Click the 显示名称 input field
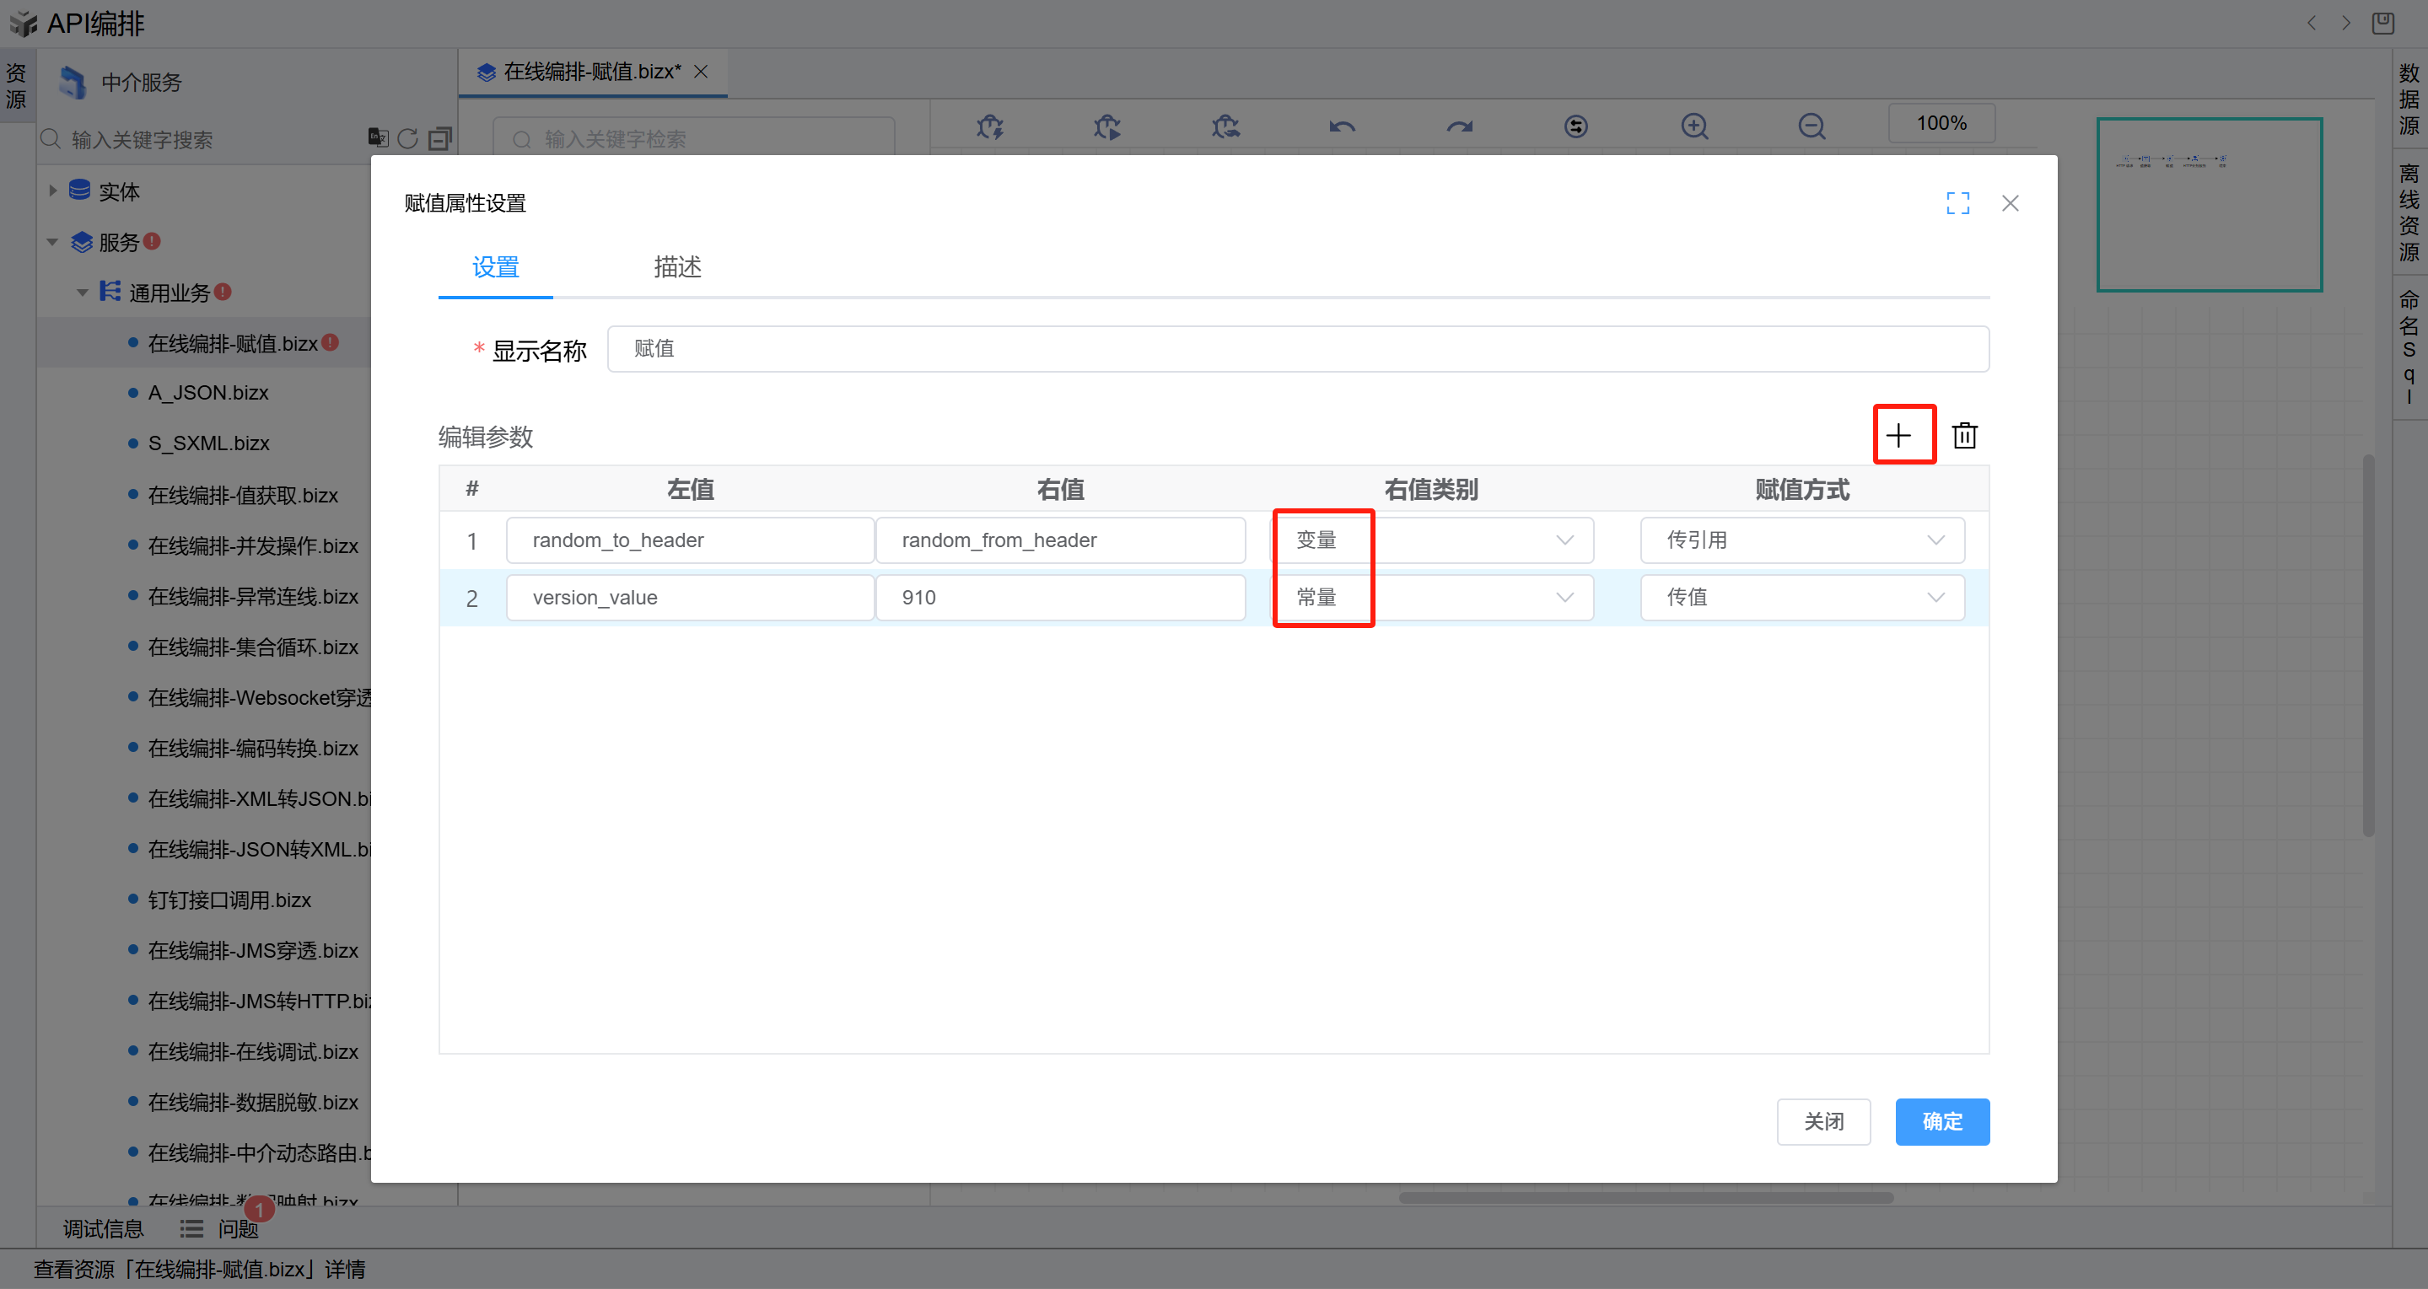 pyautogui.click(x=1297, y=350)
